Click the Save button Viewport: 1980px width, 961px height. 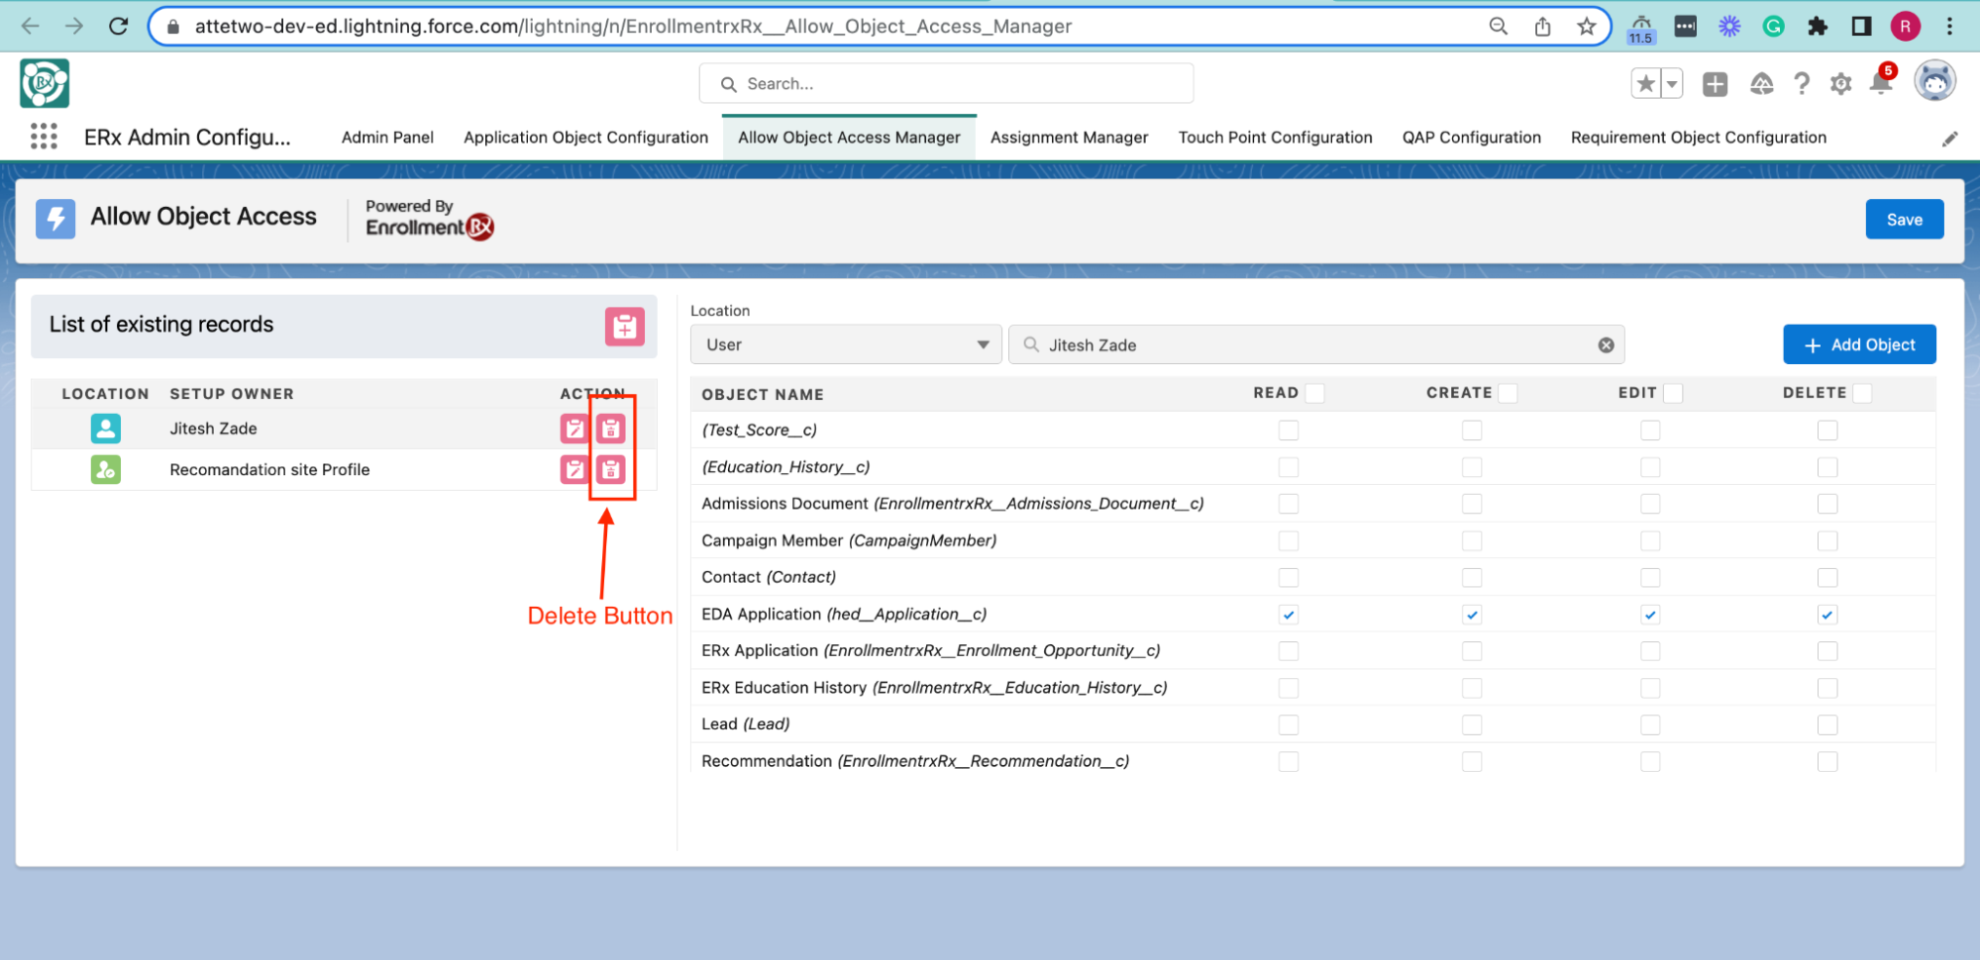point(1904,220)
